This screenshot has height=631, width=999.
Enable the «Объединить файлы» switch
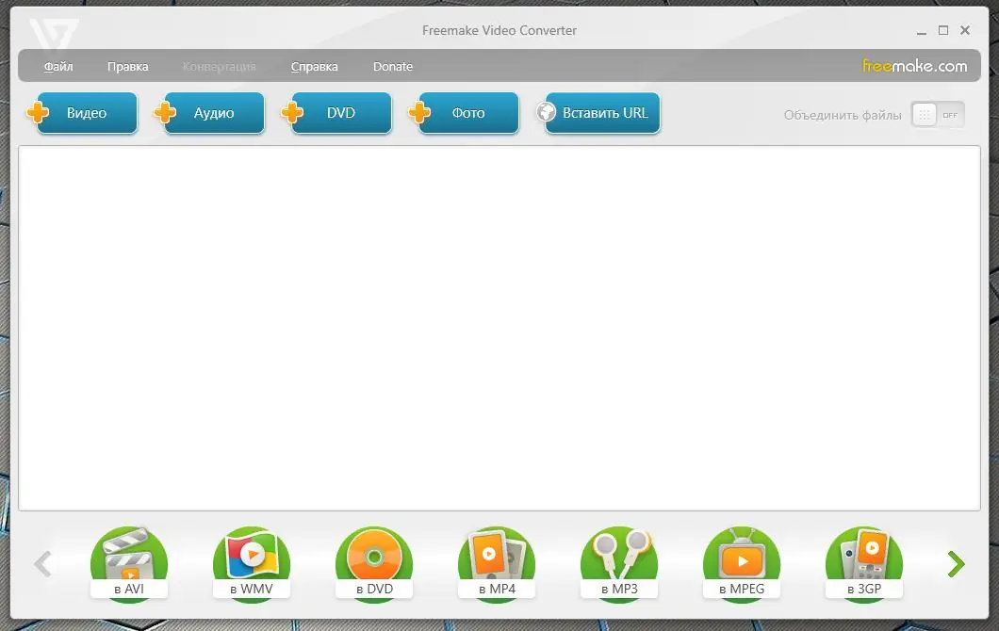pos(938,114)
